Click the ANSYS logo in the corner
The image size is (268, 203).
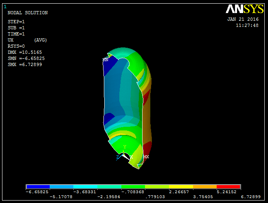245,9
